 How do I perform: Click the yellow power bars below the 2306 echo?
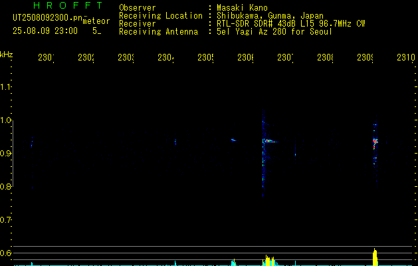(270, 261)
